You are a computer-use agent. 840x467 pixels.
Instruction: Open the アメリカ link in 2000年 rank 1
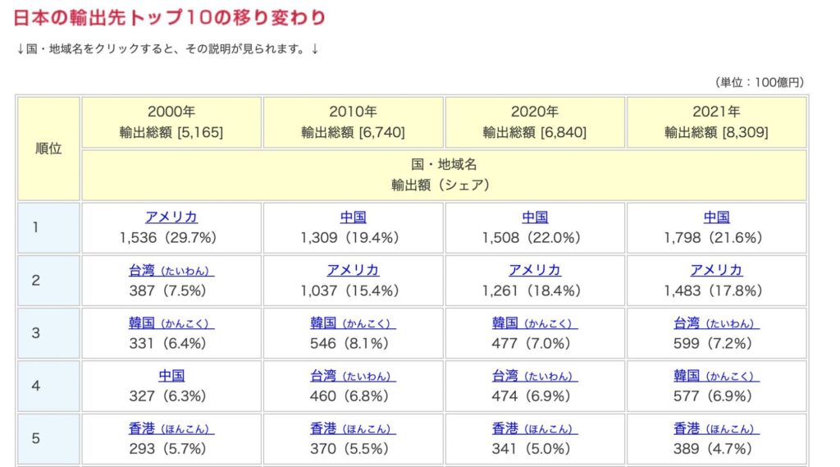pos(171,217)
